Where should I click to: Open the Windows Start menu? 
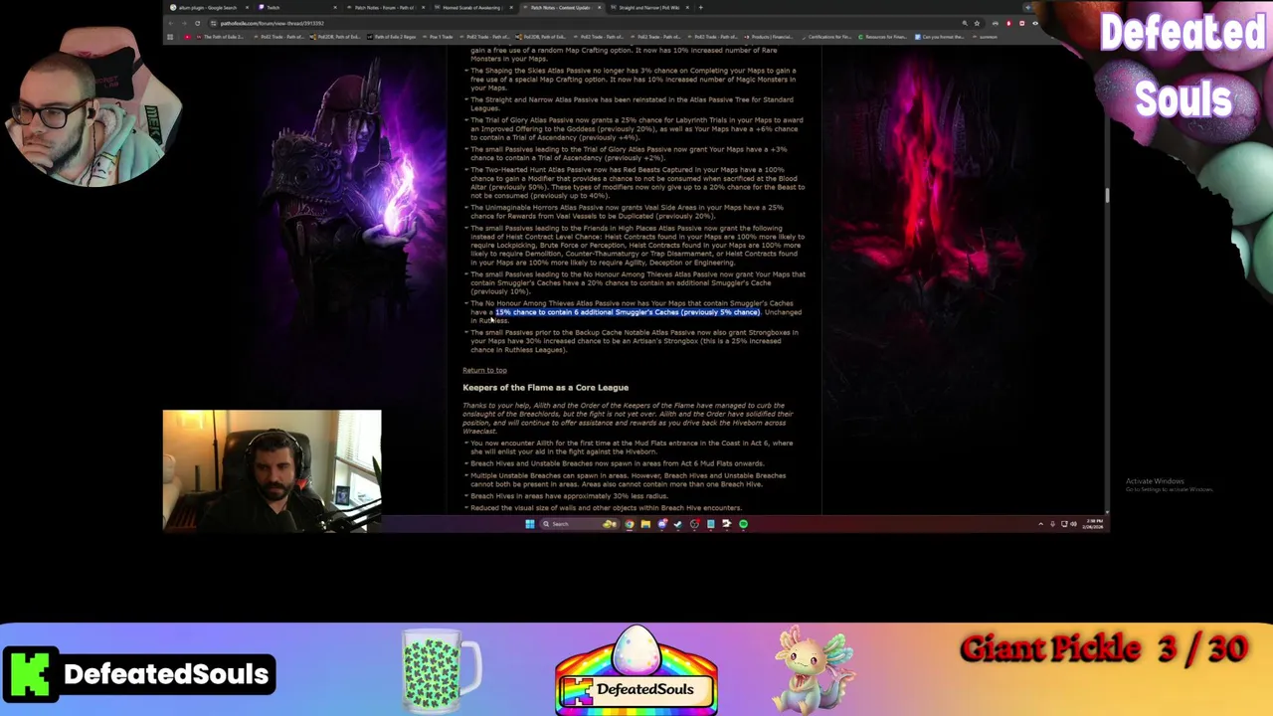coord(530,524)
